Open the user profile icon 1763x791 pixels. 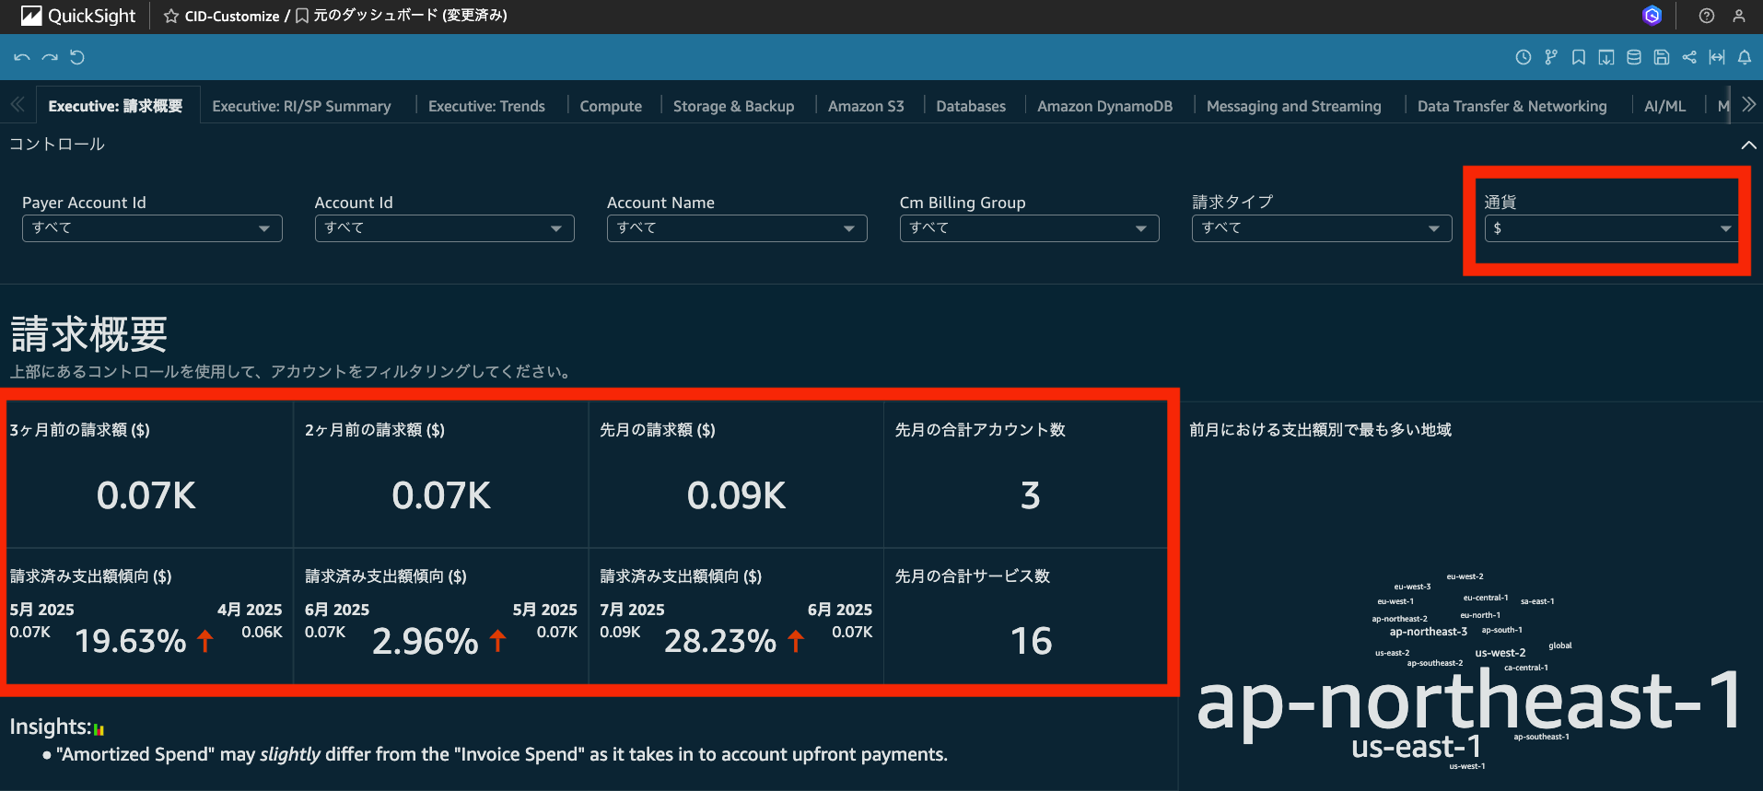pyautogui.click(x=1739, y=16)
